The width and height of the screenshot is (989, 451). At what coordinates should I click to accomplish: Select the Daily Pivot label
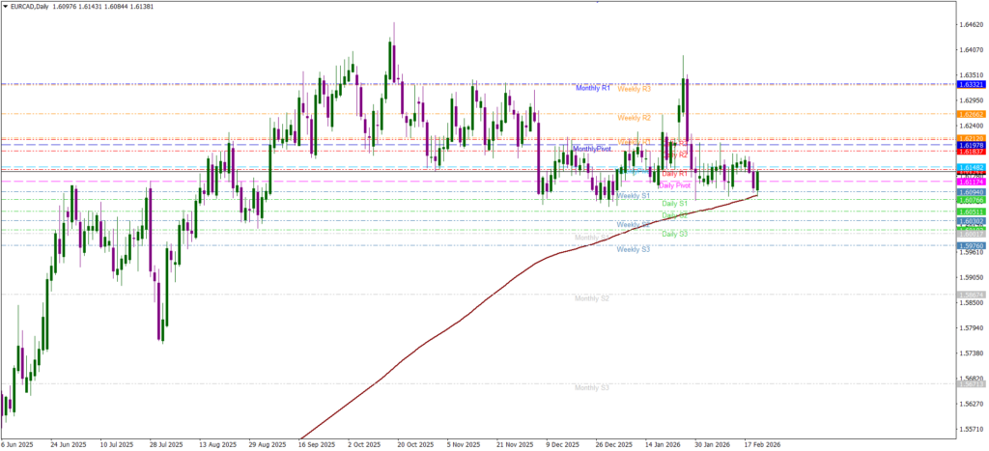click(x=675, y=185)
